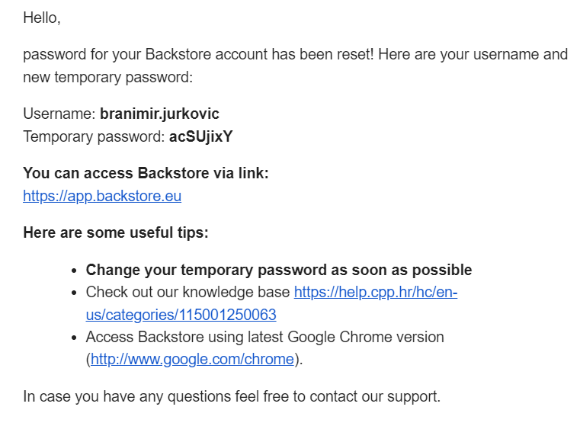Click the "Temporary password:" label
This screenshot has height=426, width=580.
94,136
